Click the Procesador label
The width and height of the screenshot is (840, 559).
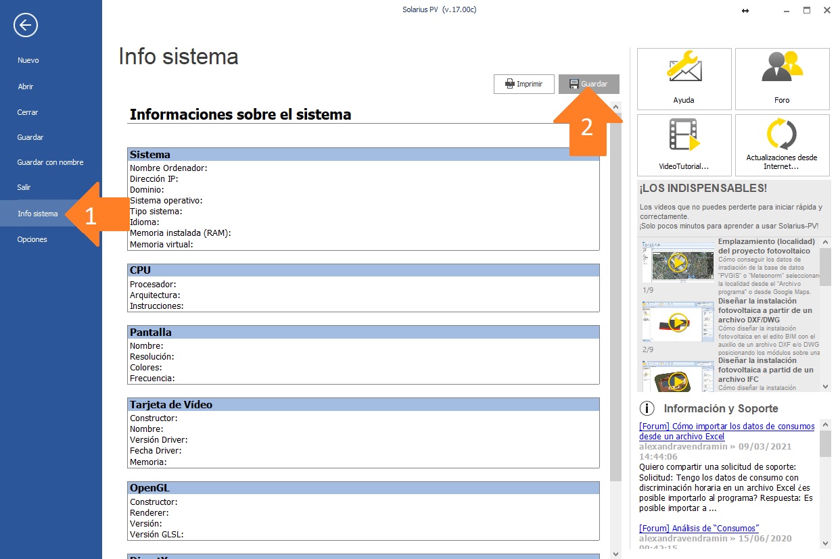click(x=153, y=284)
